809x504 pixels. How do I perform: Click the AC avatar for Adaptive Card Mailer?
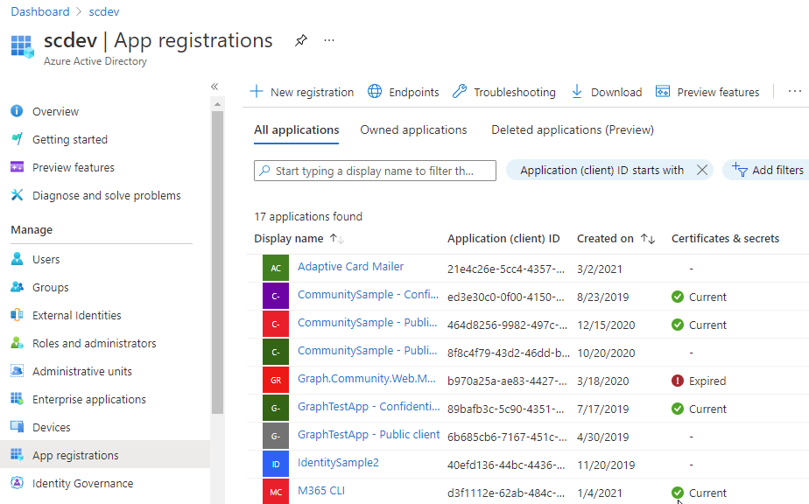[x=276, y=268]
